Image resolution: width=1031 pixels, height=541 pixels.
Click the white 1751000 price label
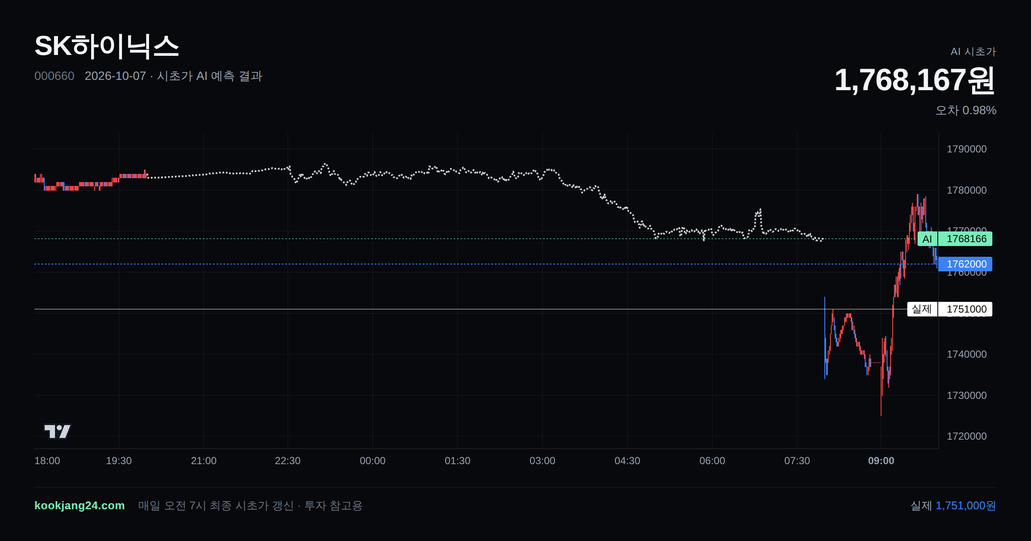965,309
